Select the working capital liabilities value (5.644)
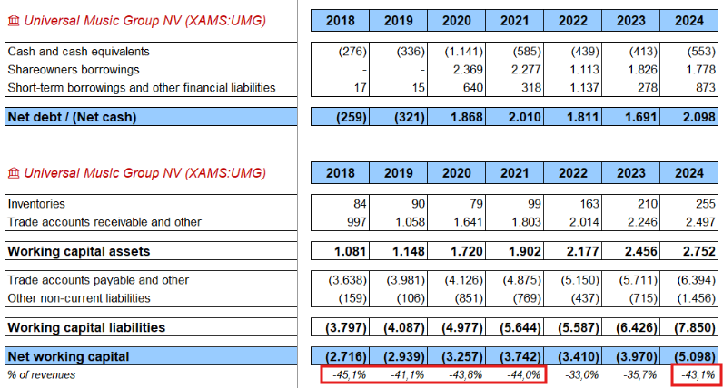Image resolution: width=723 pixels, height=388 pixels. (520, 327)
